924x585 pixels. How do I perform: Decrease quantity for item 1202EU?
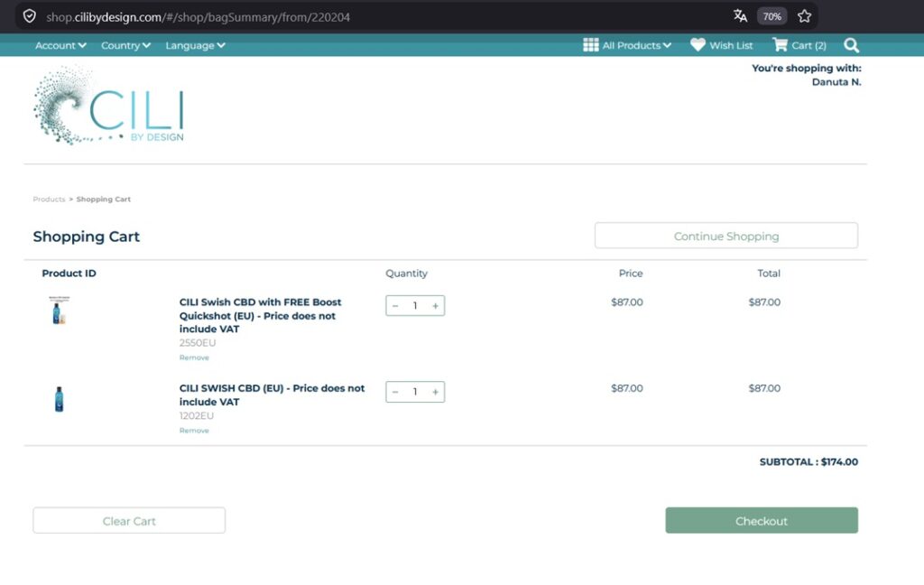(395, 392)
